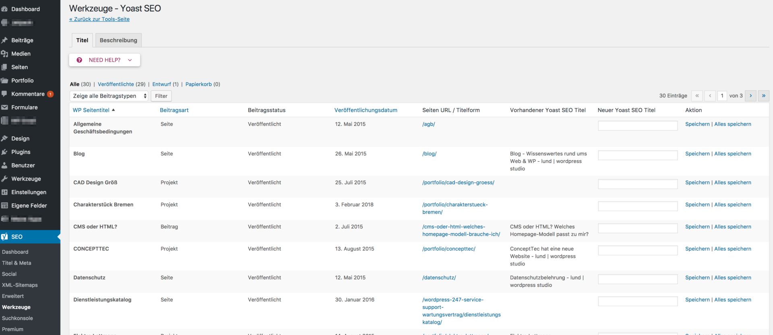The height and width of the screenshot is (335, 773).
Task: Open Premium submenu item
Action: [12, 329]
